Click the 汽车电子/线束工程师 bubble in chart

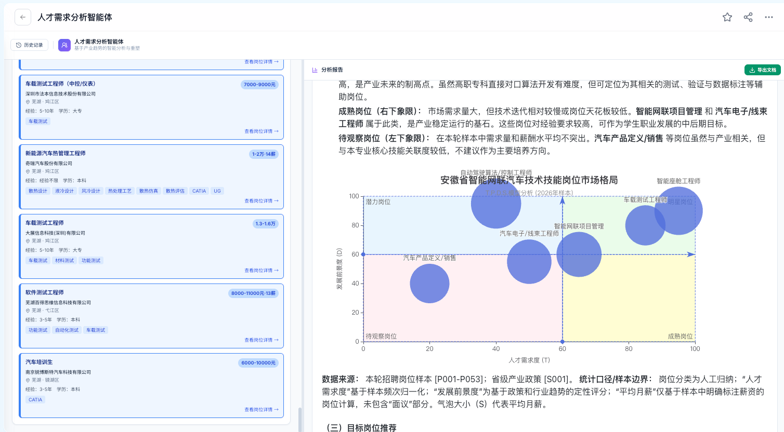(x=529, y=262)
